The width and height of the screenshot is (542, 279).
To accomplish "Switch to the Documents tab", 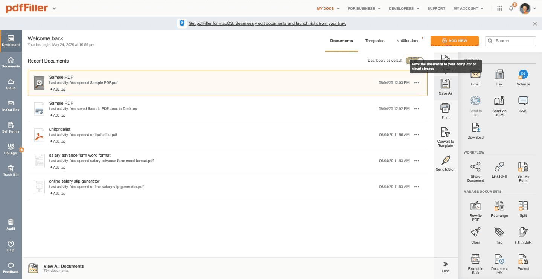I will tap(341, 41).
